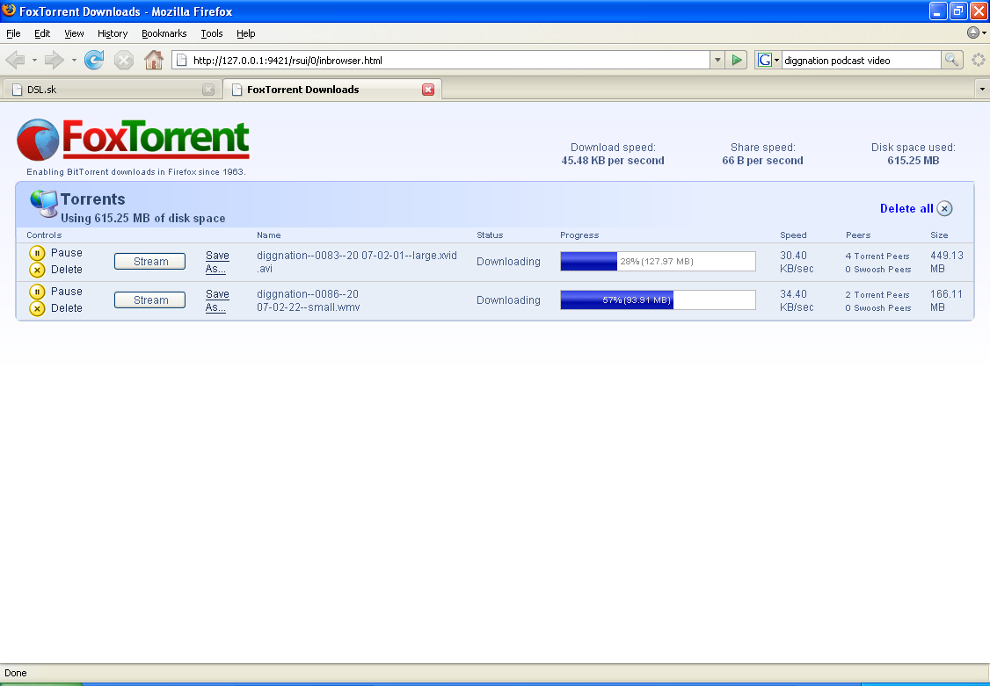The image size is (990, 686).
Task: Click the 28% progress bar
Action: point(658,261)
